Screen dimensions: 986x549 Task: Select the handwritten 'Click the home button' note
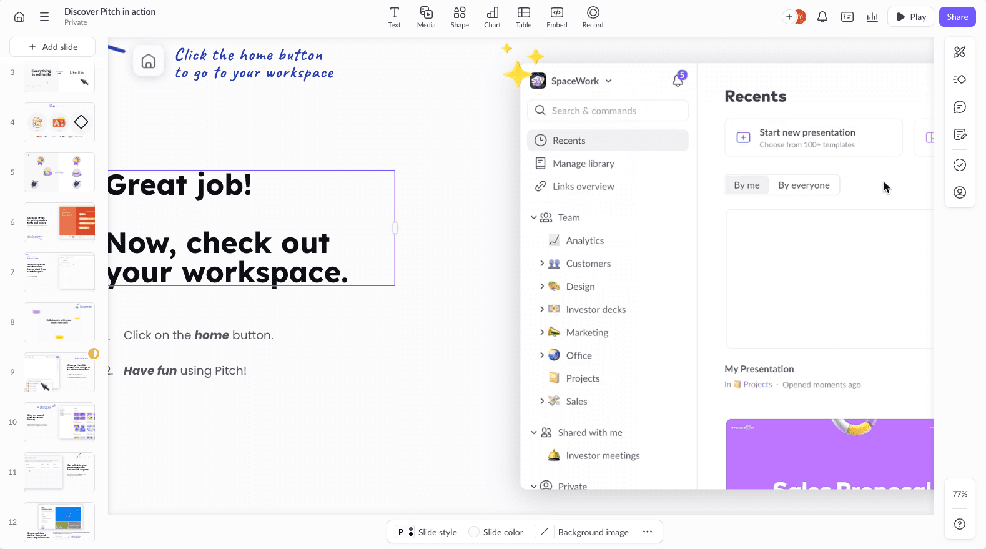coord(255,64)
